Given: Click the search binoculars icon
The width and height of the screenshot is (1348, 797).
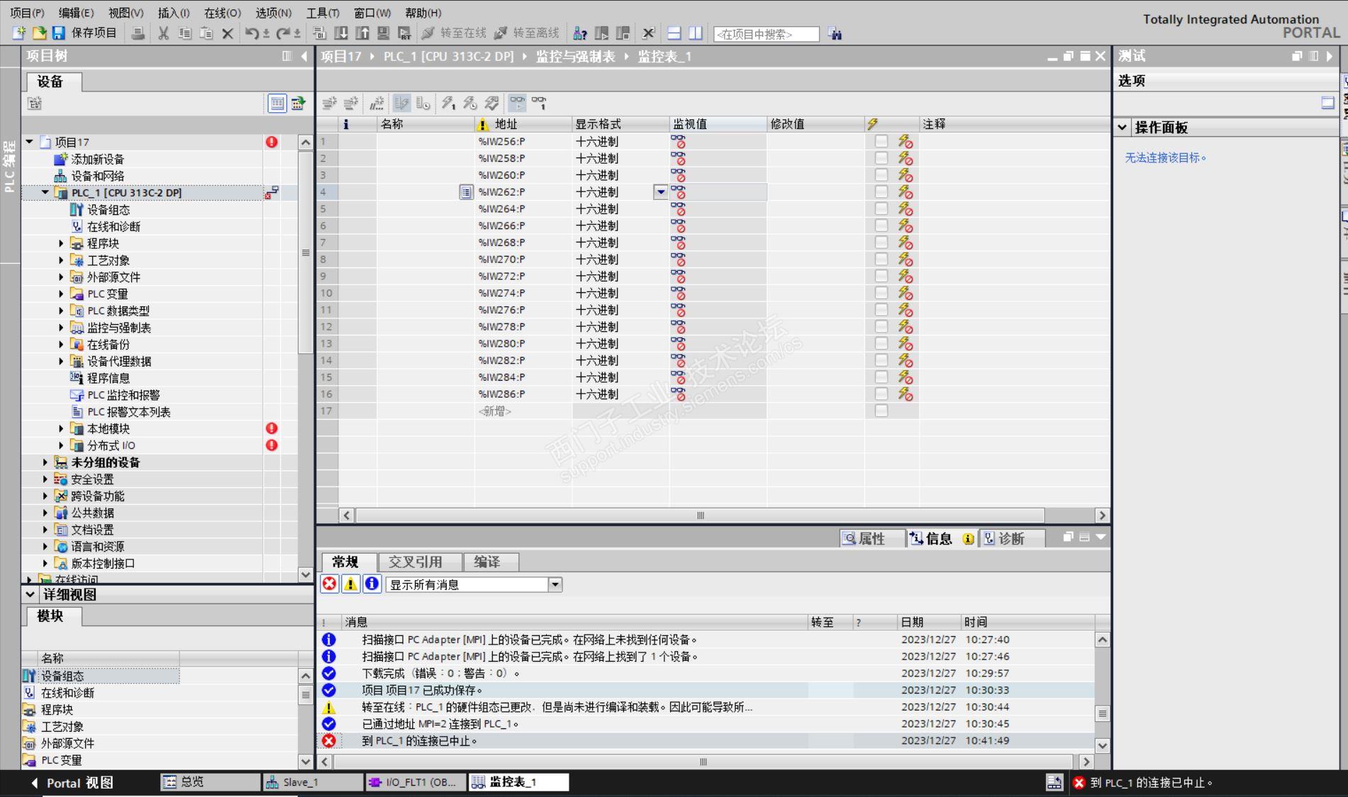Looking at the screenshot, I should coord(835,33).
